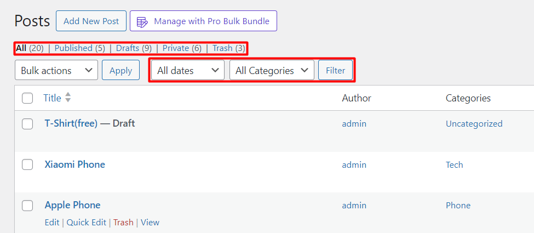534x233 pixels.
Task: Tick the select-all checkbox beside Title
Action: (27, 98)
